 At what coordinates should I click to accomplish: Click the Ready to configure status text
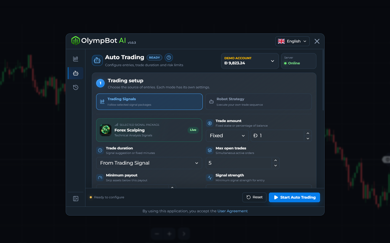[x=109, y=197]
